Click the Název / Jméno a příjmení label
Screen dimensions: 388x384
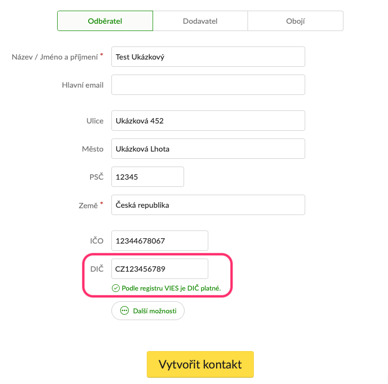[x=55, y=57]
